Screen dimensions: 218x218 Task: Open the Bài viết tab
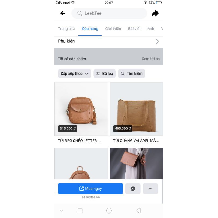[x=134, y=29]
